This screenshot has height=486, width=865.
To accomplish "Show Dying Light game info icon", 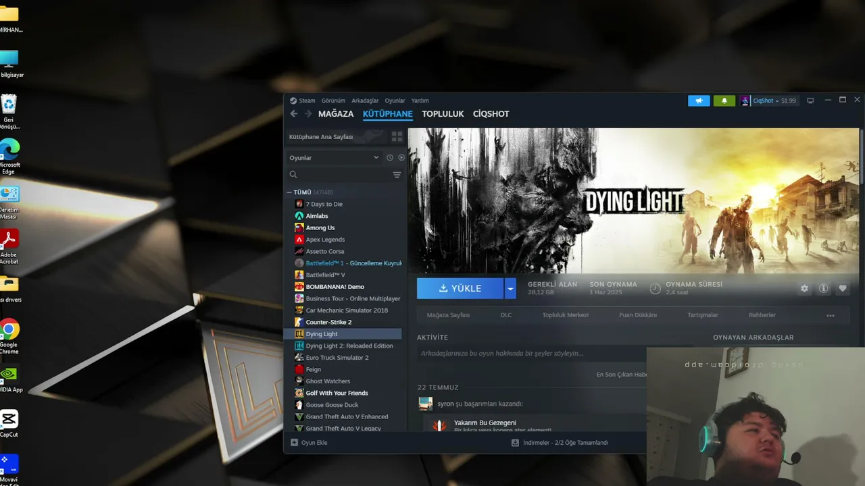I will click(x=823, y=288).
